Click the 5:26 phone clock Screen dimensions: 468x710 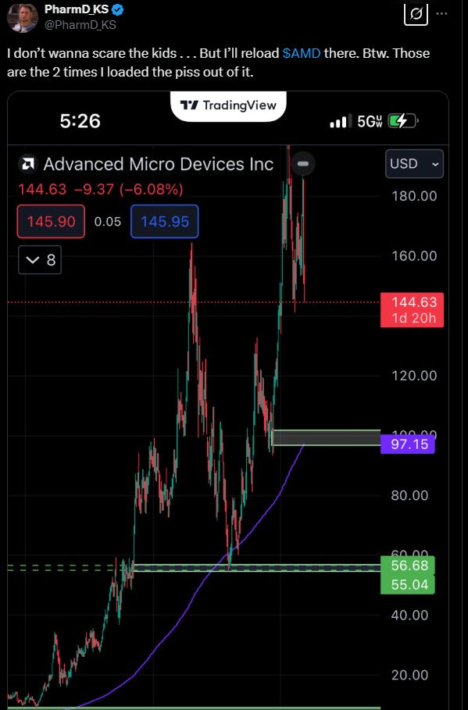coord(80,121)
